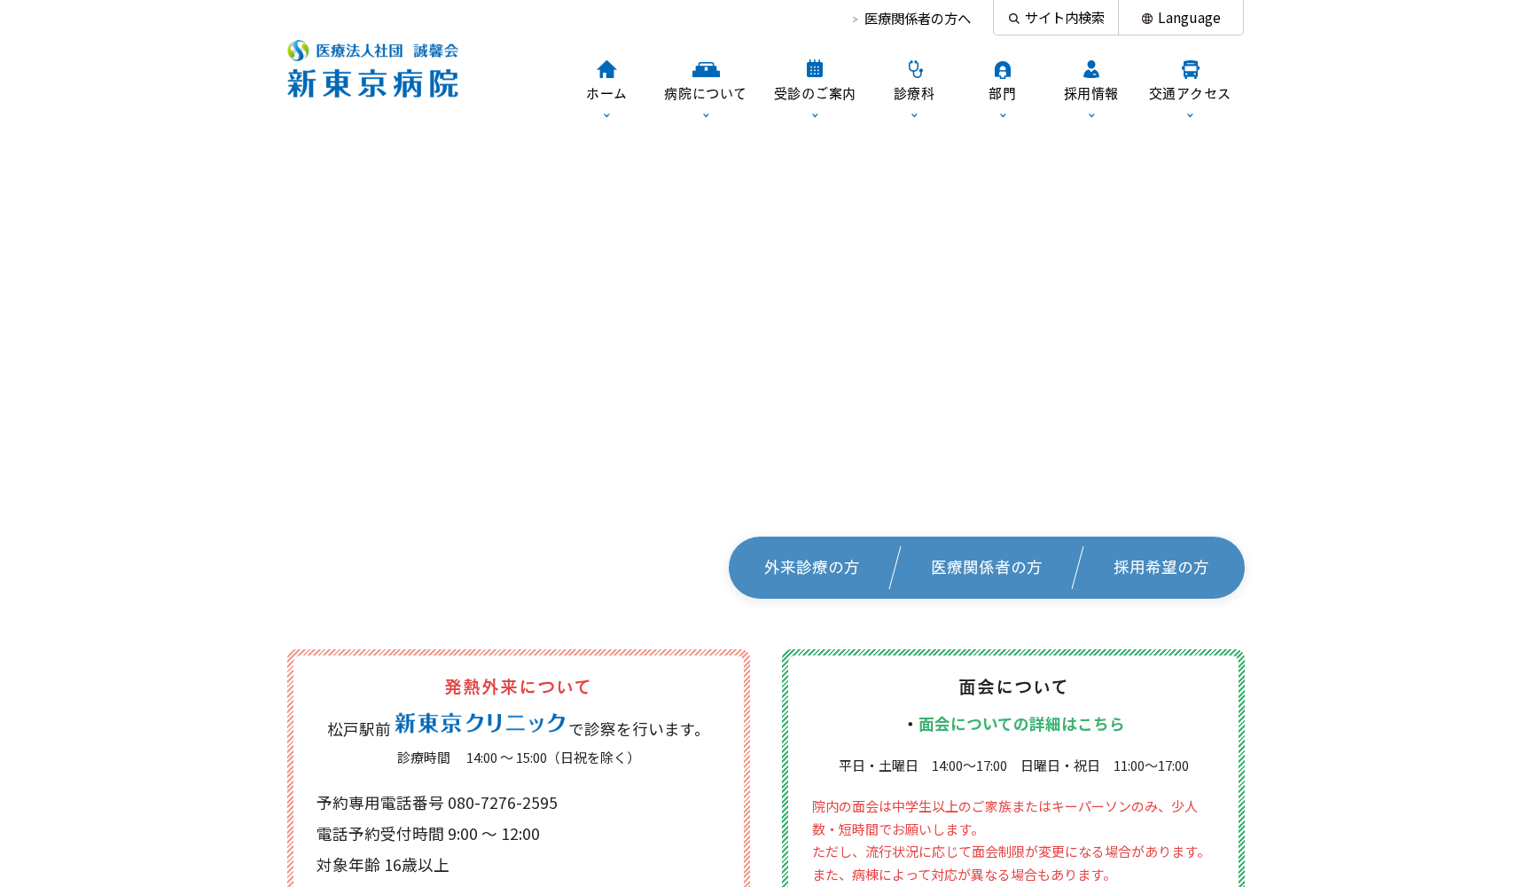Screen dimensions: 1532x887
Task: Click the headset icon above 部門
Action: pyautogui.click(x=1002, y=67)
